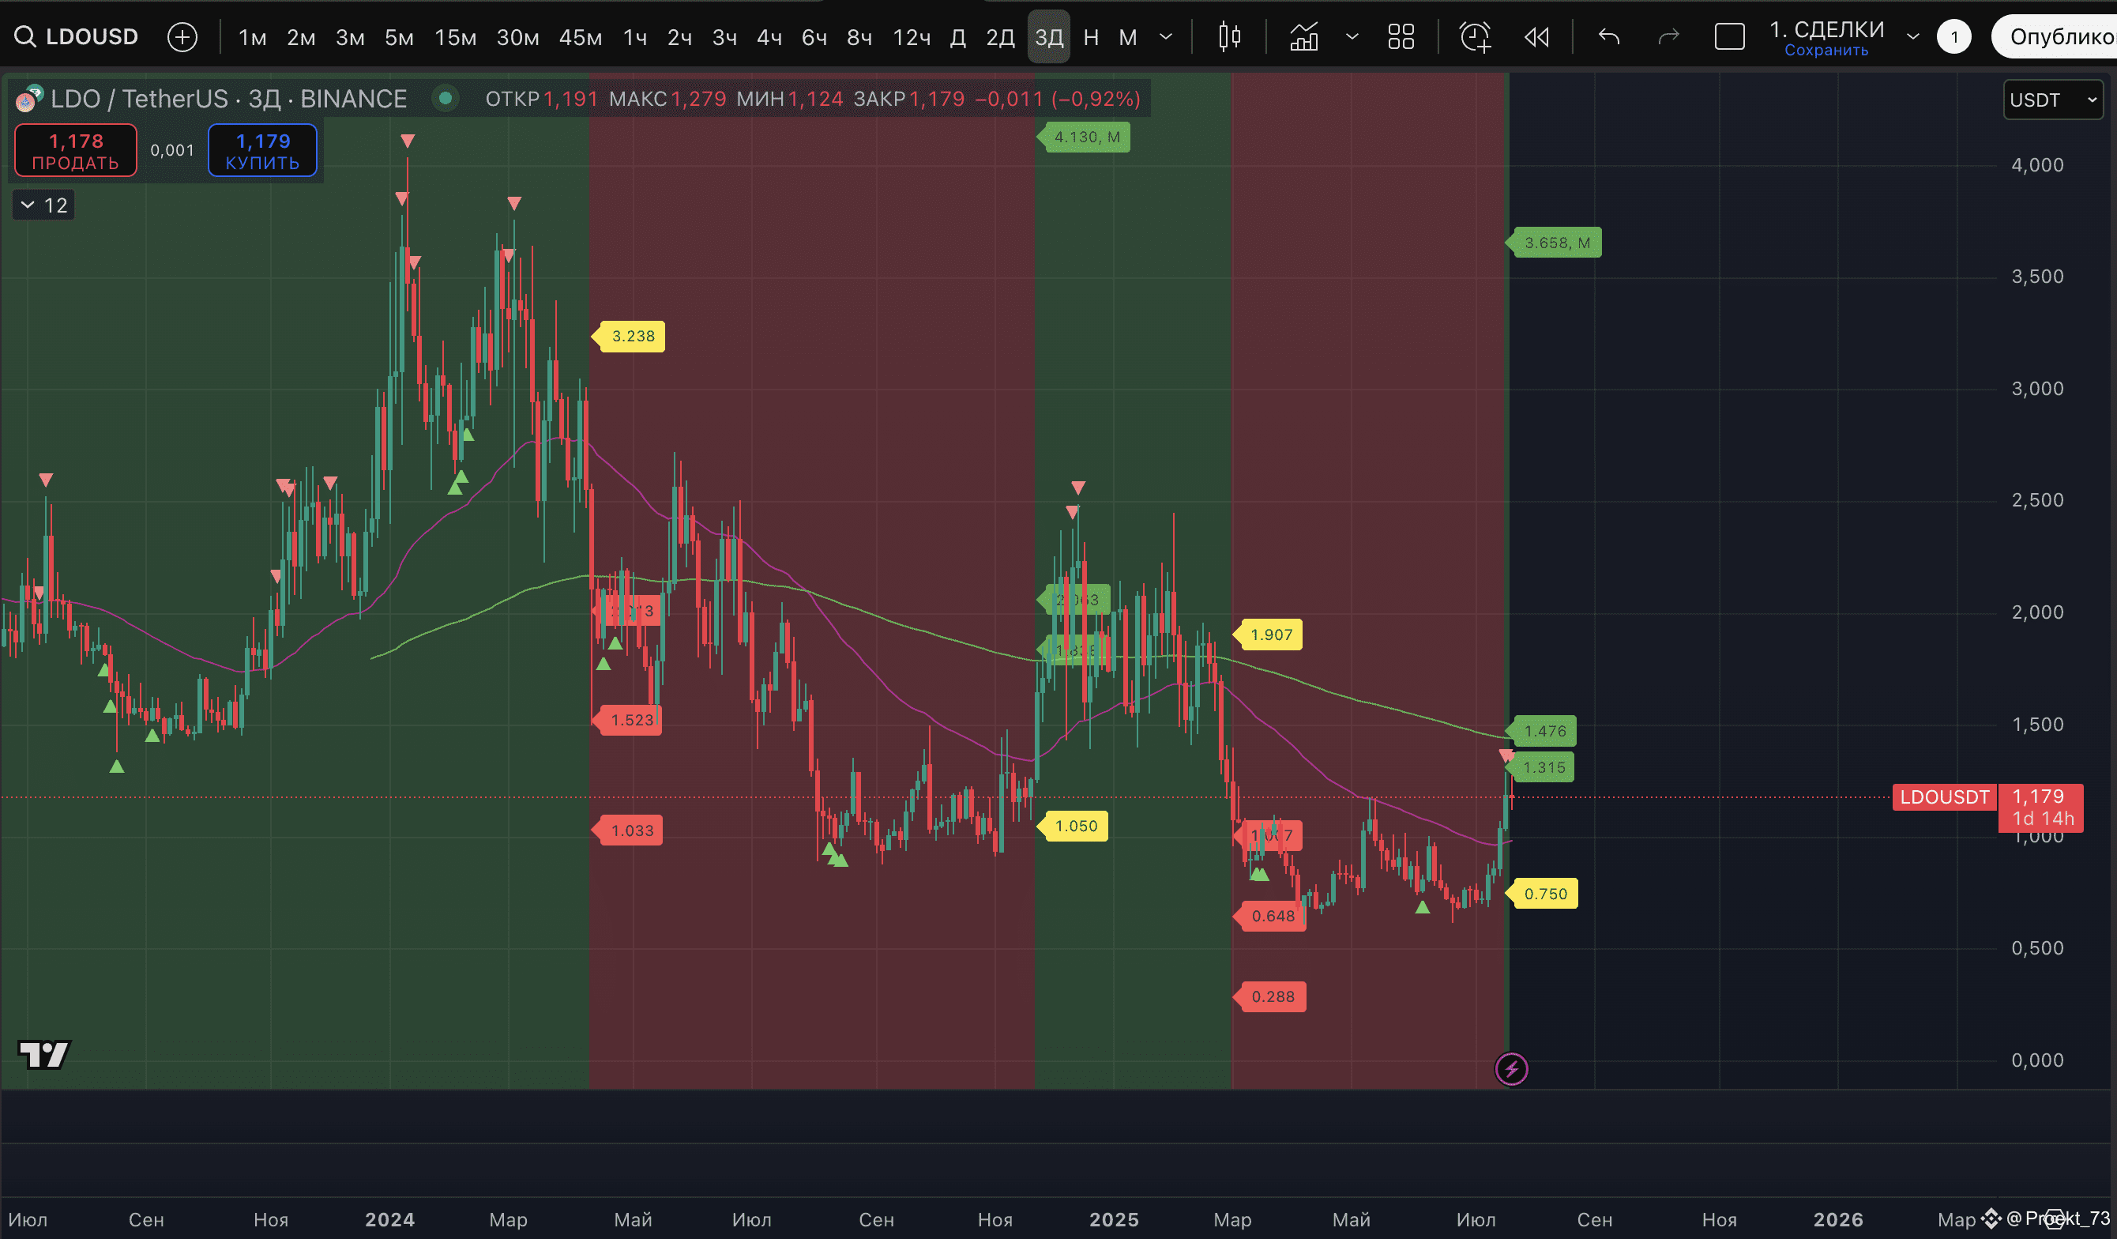This screenshot has width=2117, height=1239.
Task: Toggle the green market status dot
Action: coord(446,98)
